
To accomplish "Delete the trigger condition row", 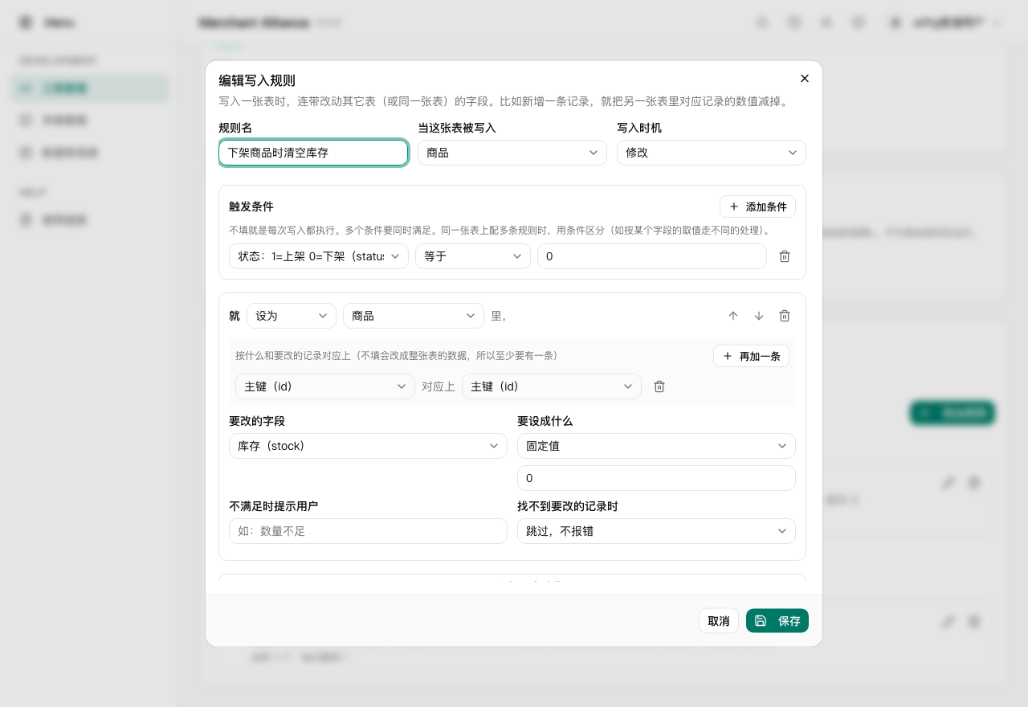I will pyautogui.click(x=785, y=256).
